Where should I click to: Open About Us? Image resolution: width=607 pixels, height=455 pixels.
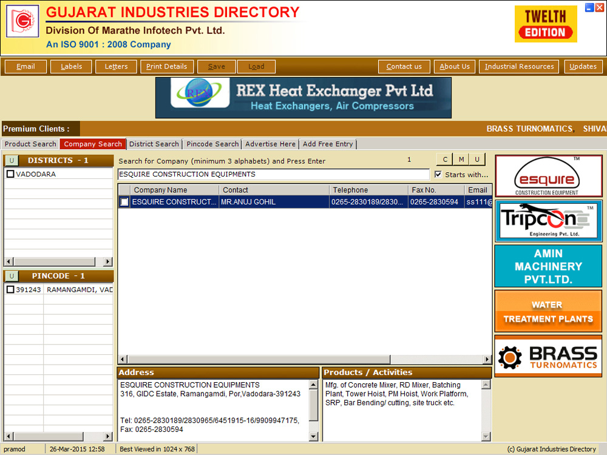click(455, 67)
